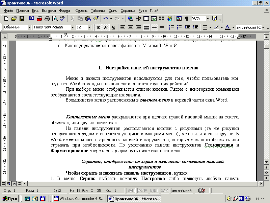Toggle nonprinting paragraph marks
Screen dimensions: 270x203
tap(187, 19)
